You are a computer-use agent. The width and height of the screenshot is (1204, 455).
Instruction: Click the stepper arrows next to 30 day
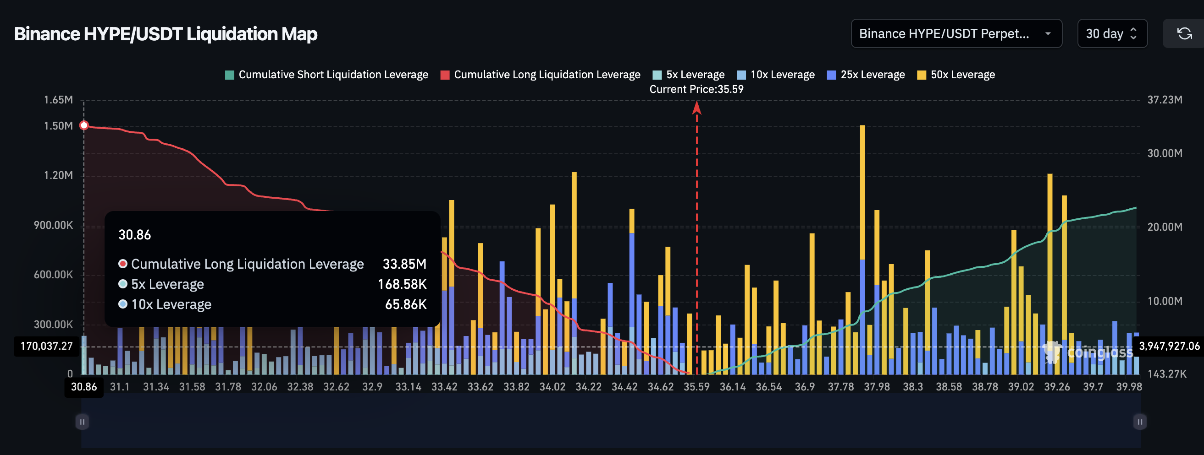click(1134, 33)
